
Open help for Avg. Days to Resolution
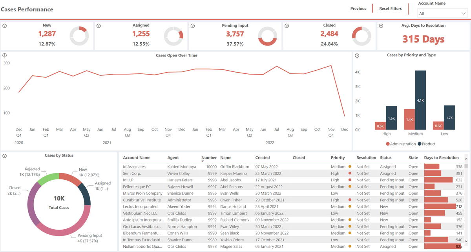click(x=381, y=25)
